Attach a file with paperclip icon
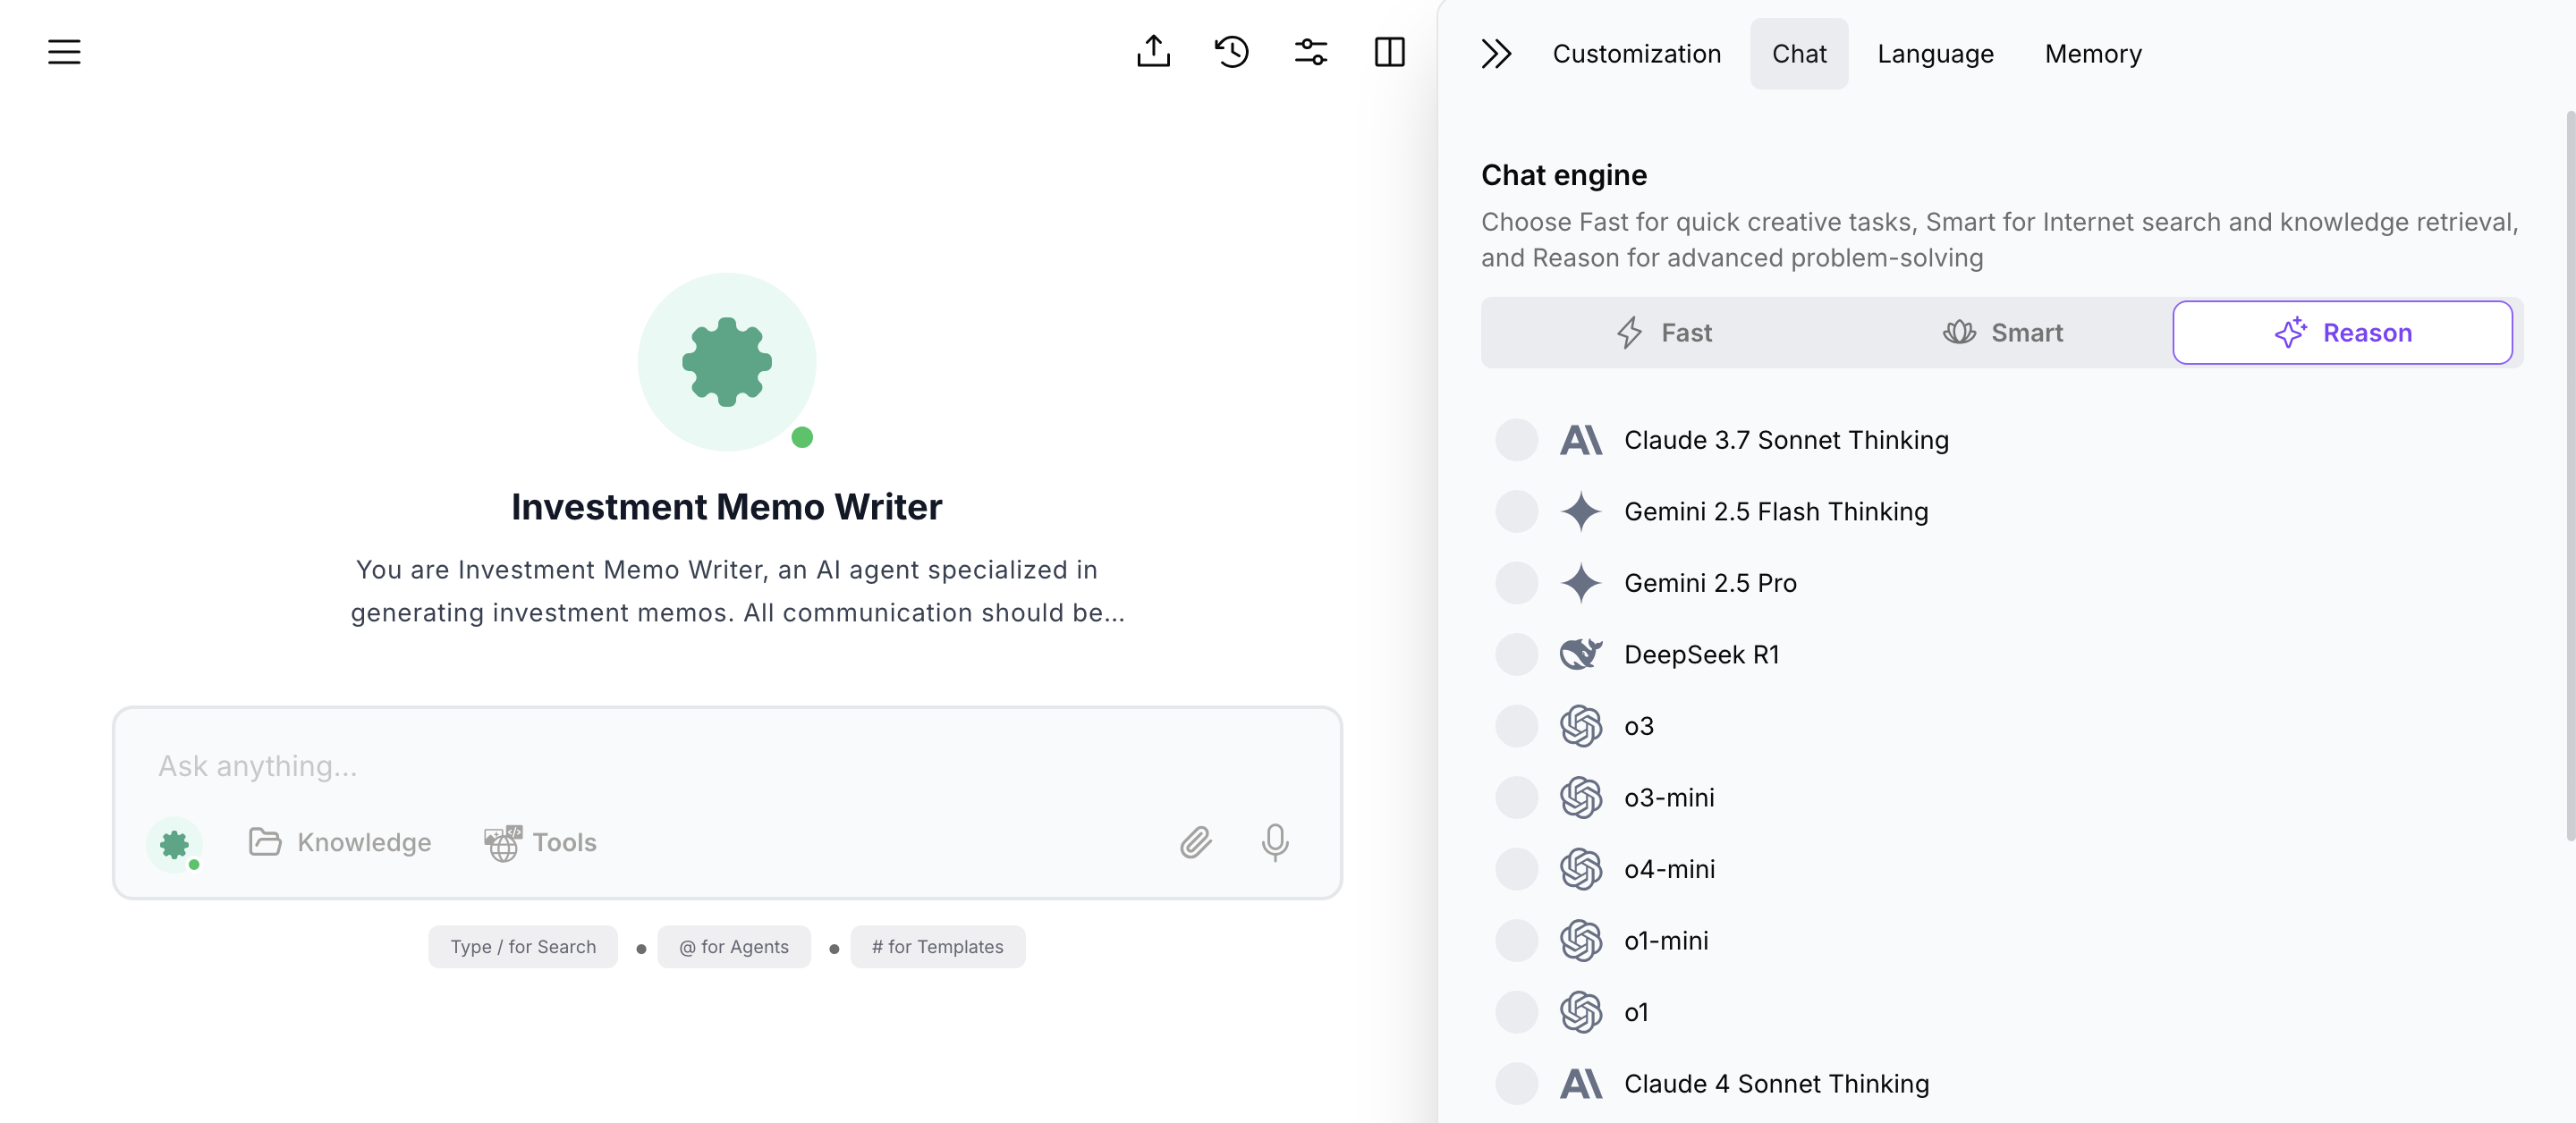This screenshot has width=2576, height=1123. coord(1195,843)
